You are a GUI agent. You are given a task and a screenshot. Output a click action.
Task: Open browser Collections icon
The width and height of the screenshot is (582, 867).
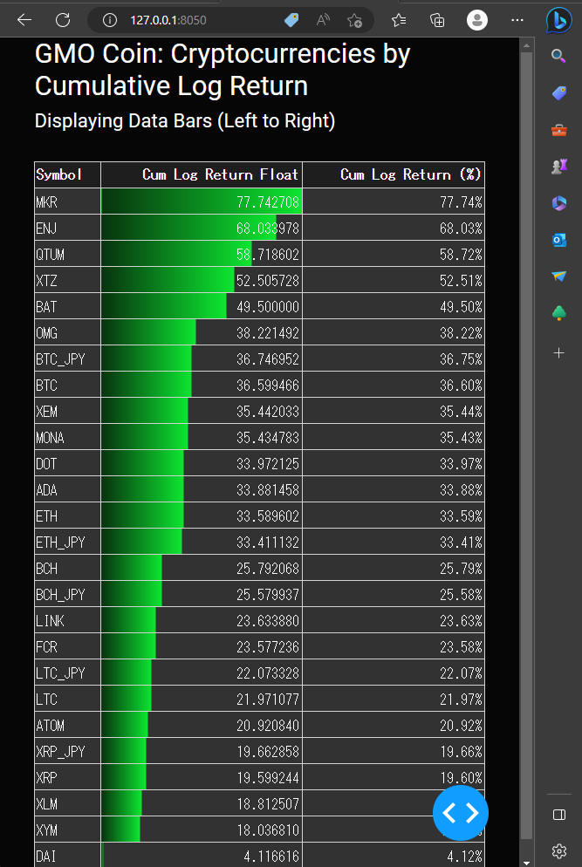click(438, 20)
